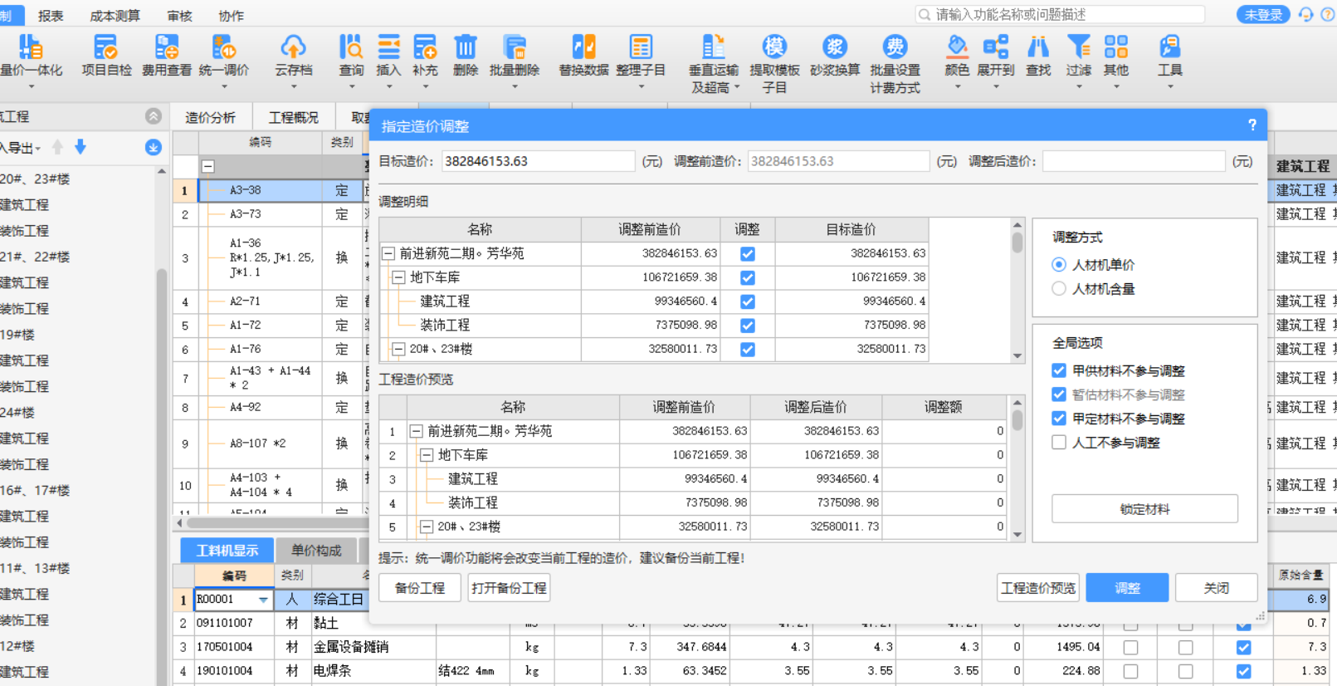Screen dimensions: 1337x686
Task: Click the 目标造价 input field
Action: [538, 161]
